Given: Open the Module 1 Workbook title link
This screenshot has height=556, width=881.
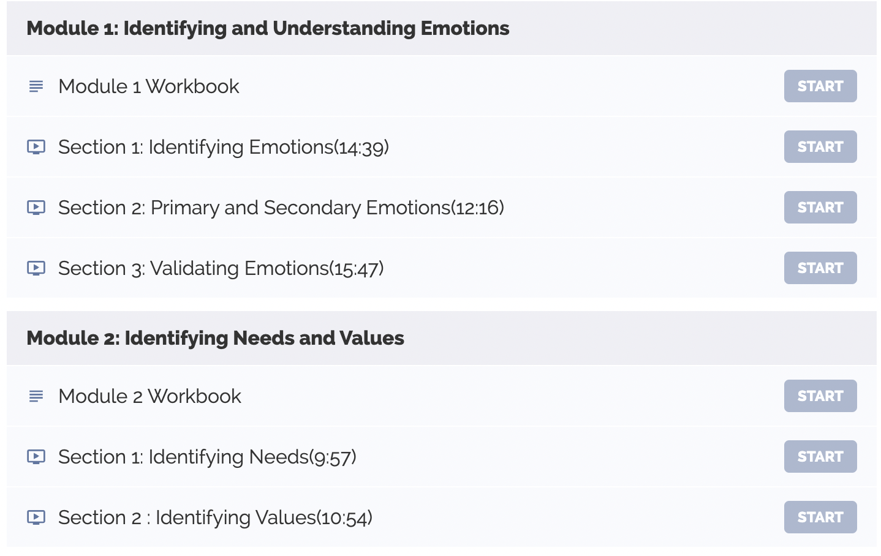Looking at the screenshot, I should (149, 86).
